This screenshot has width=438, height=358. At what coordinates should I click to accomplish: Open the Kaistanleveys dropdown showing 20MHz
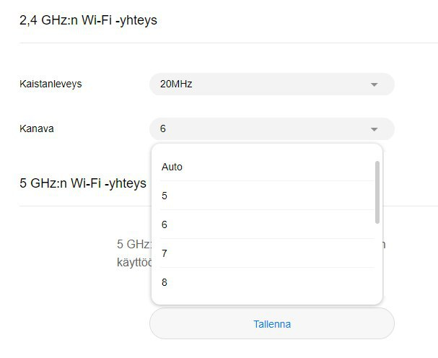[x=271, y=84]
